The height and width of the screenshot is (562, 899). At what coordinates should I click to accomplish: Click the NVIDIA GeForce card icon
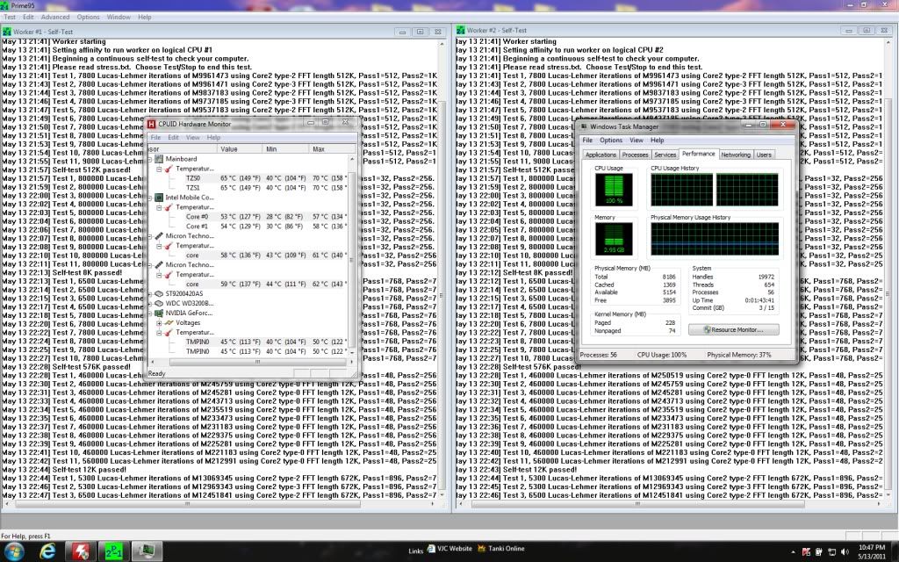pos(160,313)
